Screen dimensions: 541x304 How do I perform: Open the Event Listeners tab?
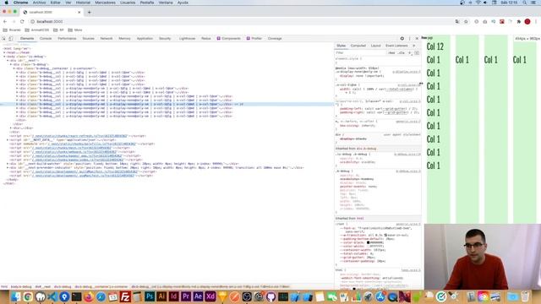pos(396,46)
